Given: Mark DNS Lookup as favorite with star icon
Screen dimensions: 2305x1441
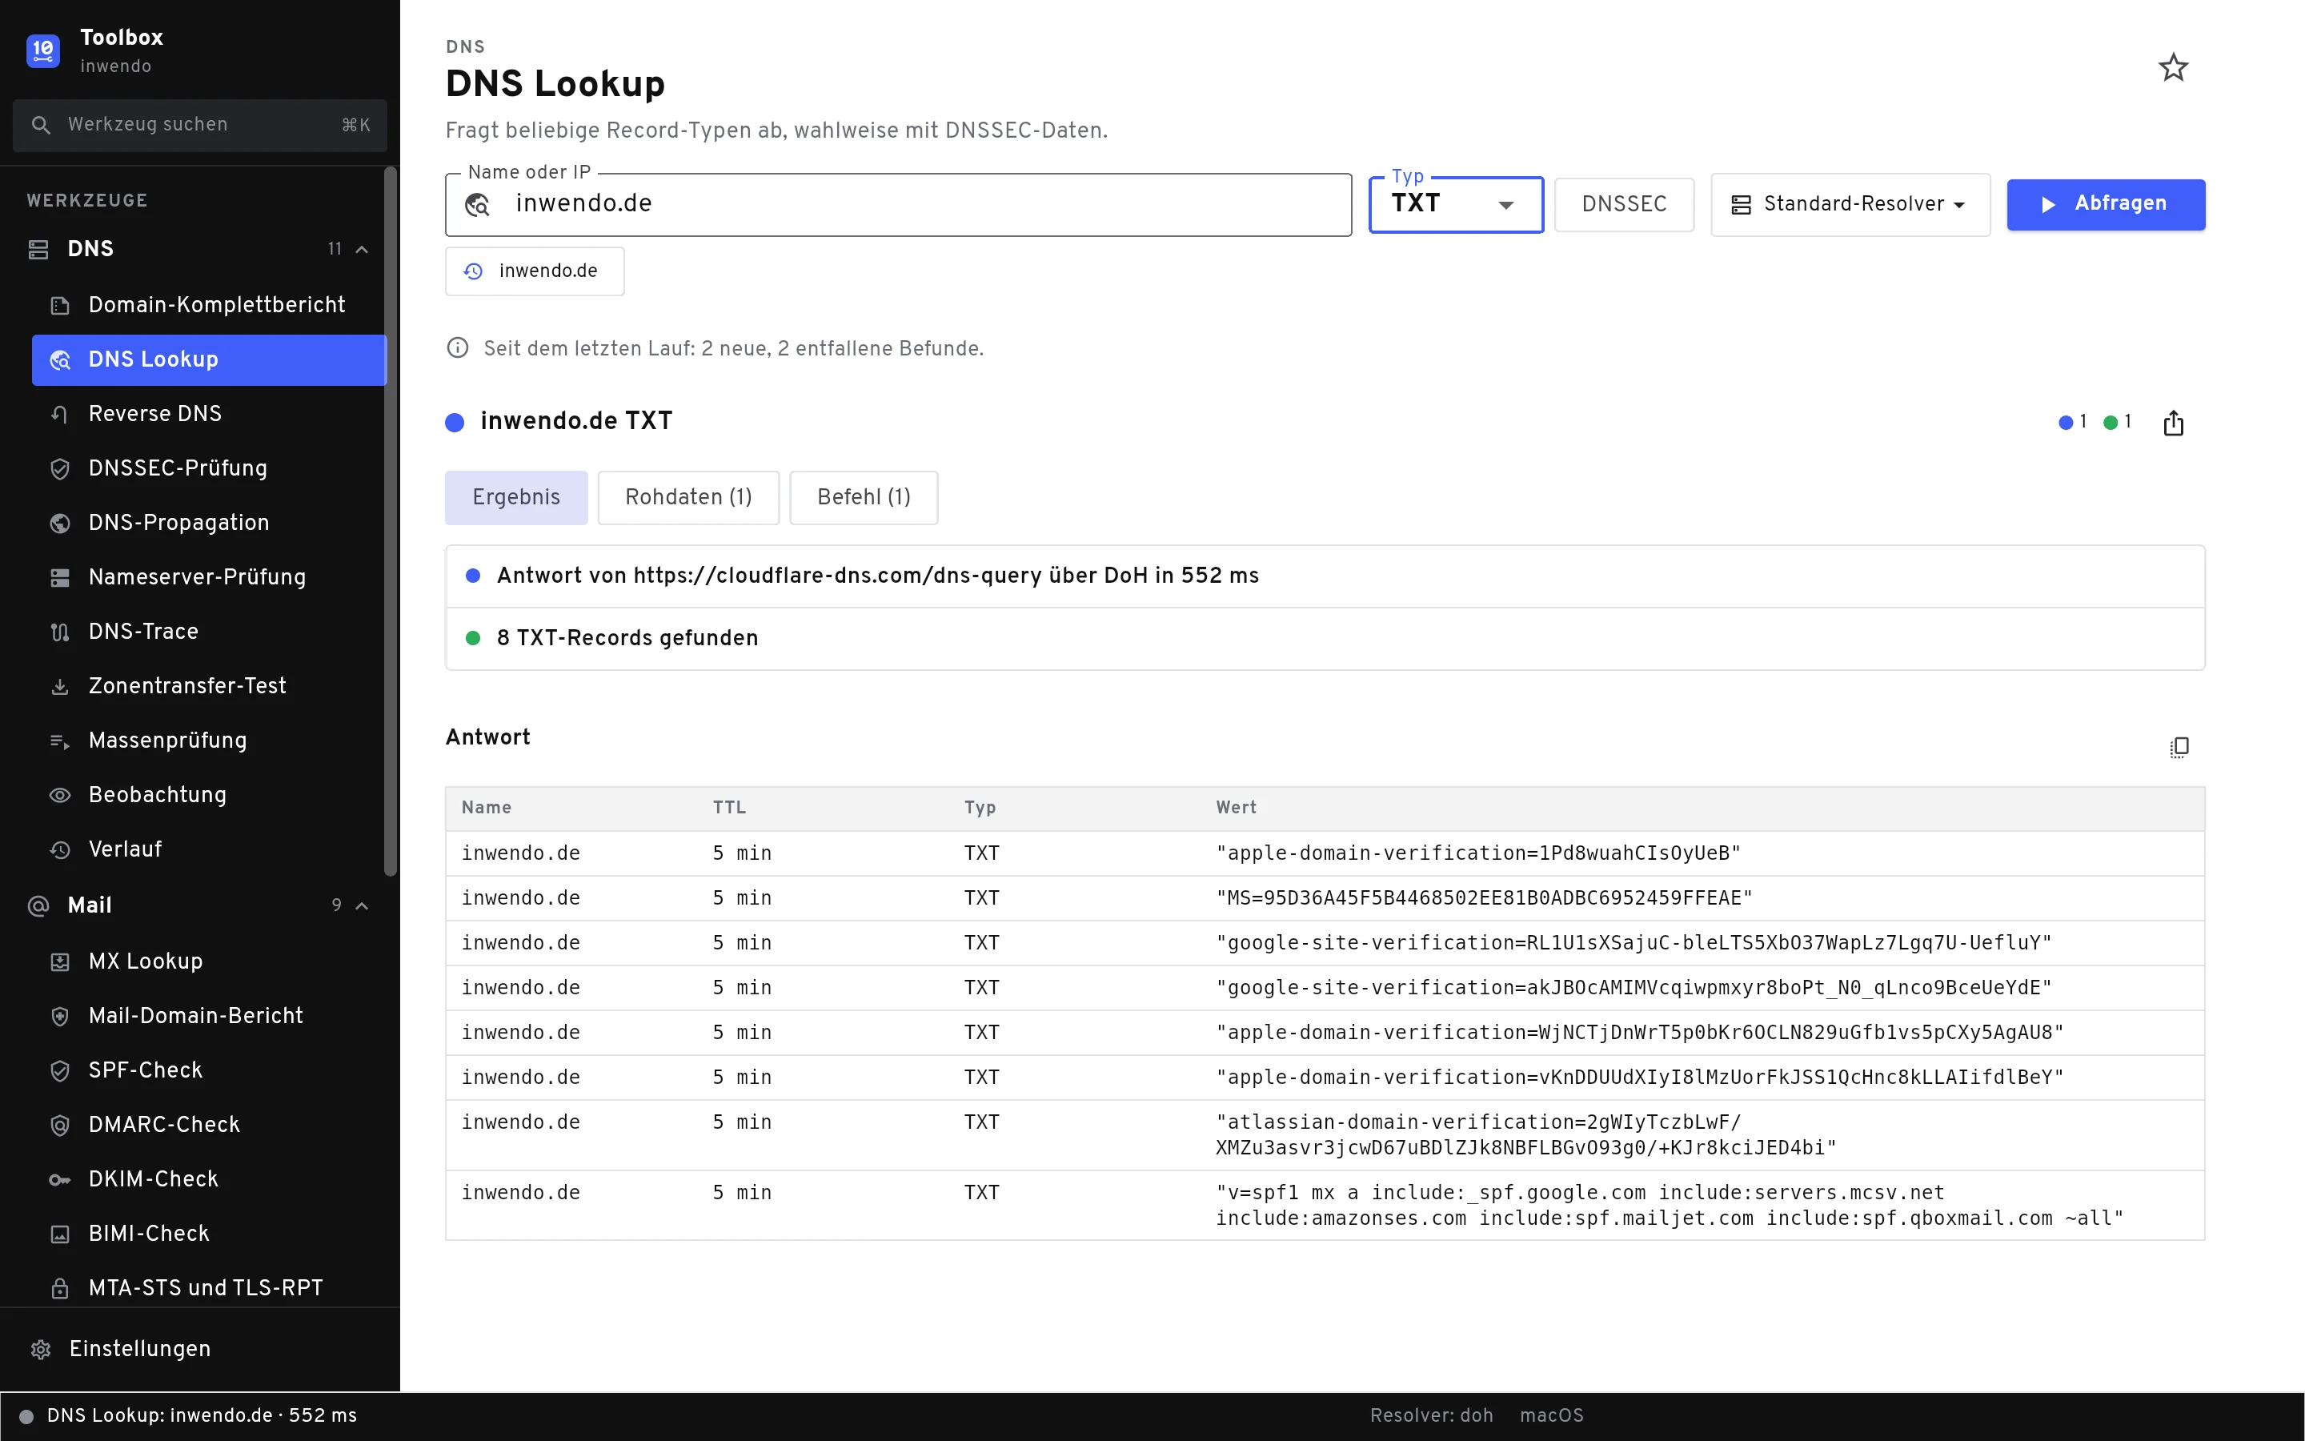Looking at the screenshot, I should (2173, 68).
